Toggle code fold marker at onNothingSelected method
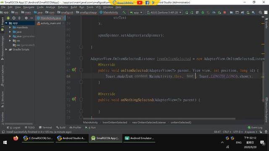269x151 pixels. (81, 99)
